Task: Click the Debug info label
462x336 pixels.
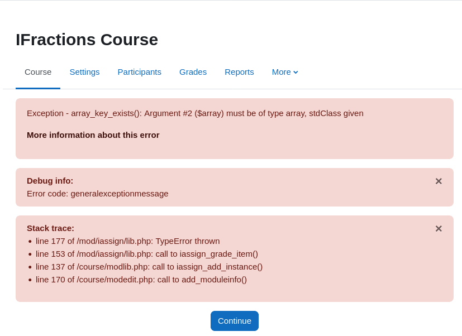Action: [x=50, y=181]
